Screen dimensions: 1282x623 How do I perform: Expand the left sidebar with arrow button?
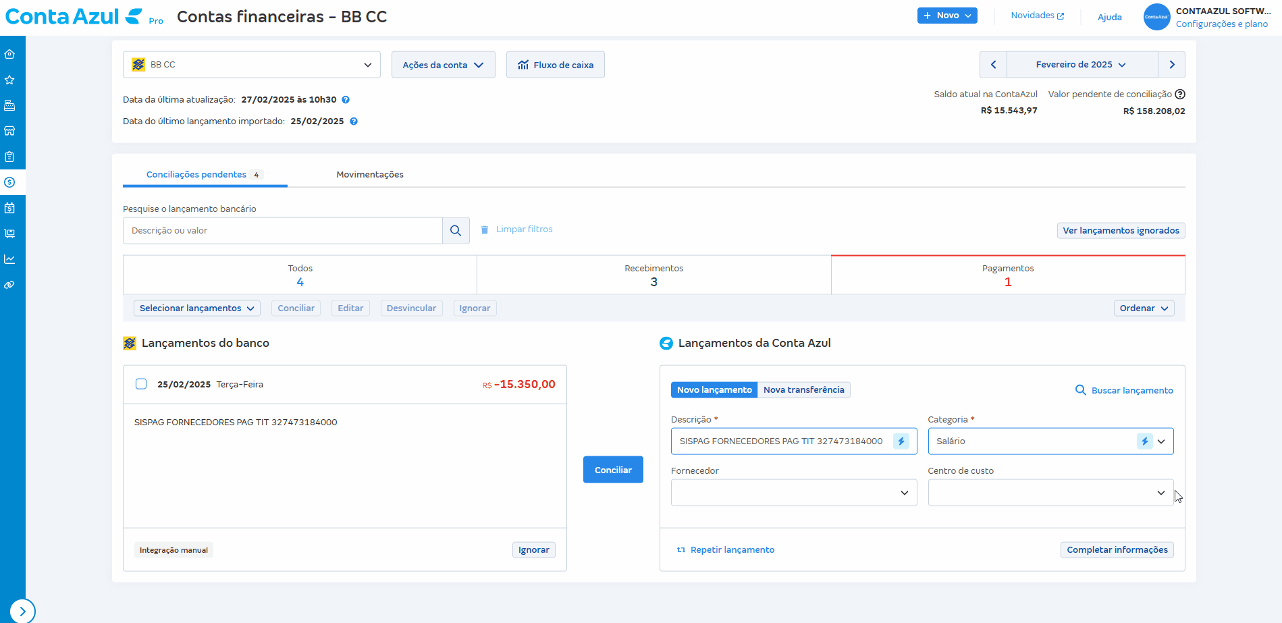[x=22, y=611]
